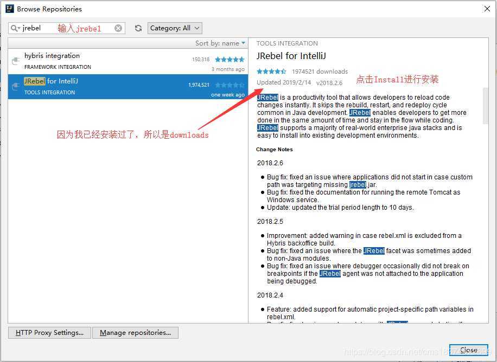Click the '1974521 downloads' text

pos(320,72)
